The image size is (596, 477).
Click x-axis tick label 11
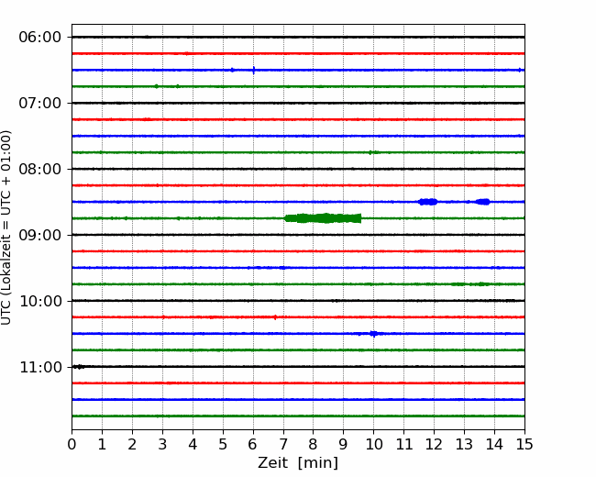coord(404,444)
